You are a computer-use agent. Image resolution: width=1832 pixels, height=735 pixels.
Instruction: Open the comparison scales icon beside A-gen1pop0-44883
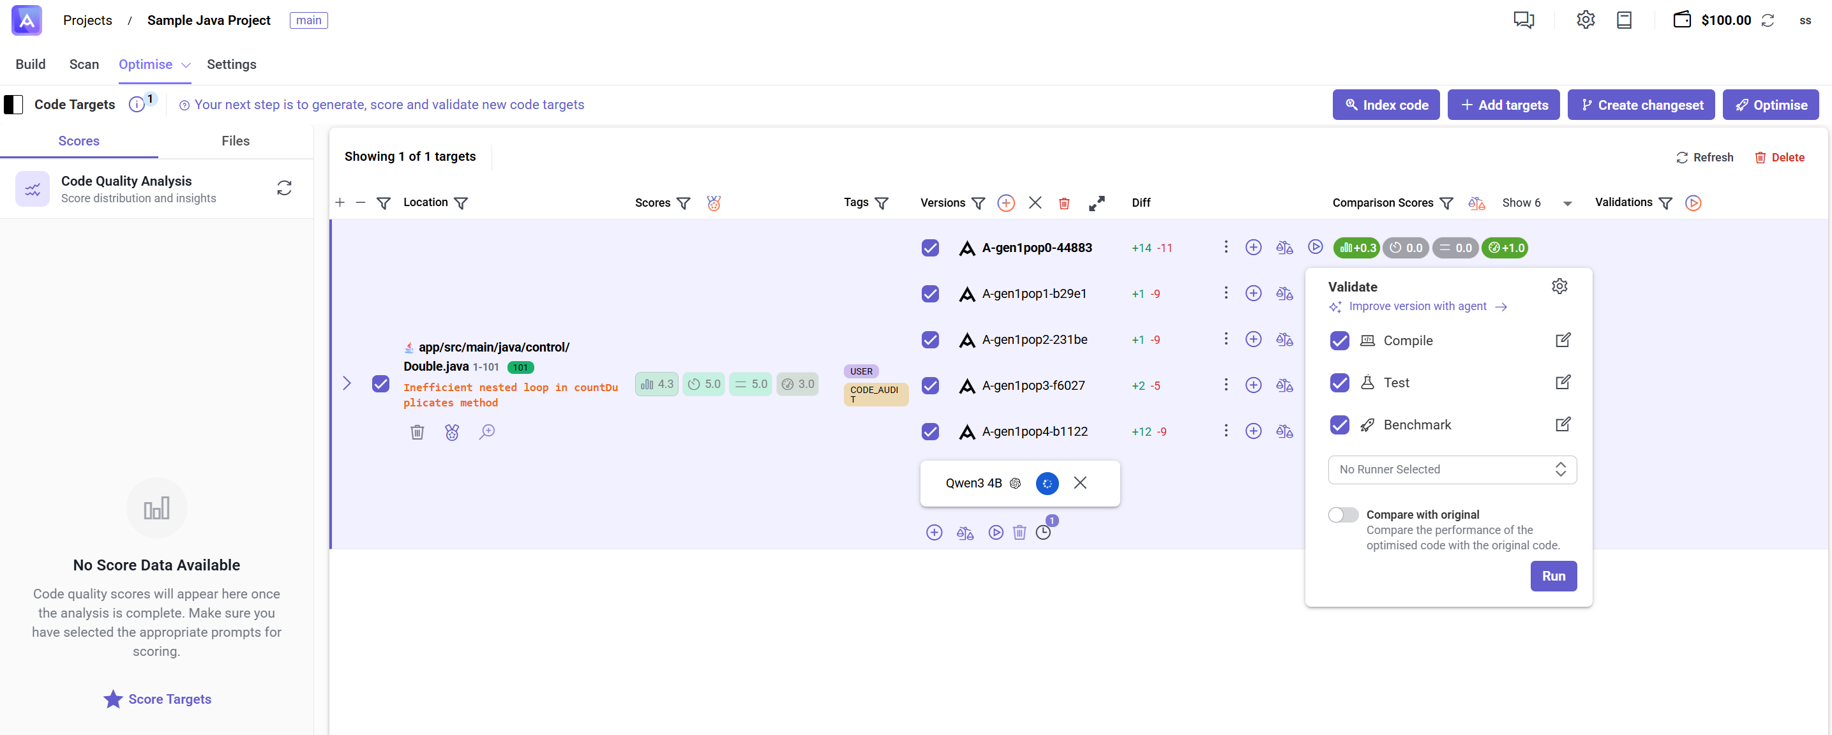(1284, 248)
